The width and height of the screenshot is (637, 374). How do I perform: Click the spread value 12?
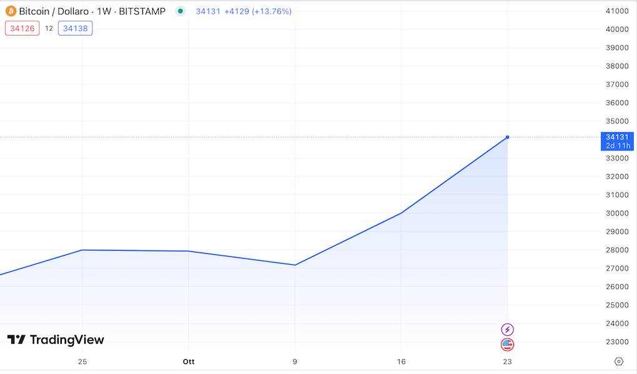pos(49,29)
